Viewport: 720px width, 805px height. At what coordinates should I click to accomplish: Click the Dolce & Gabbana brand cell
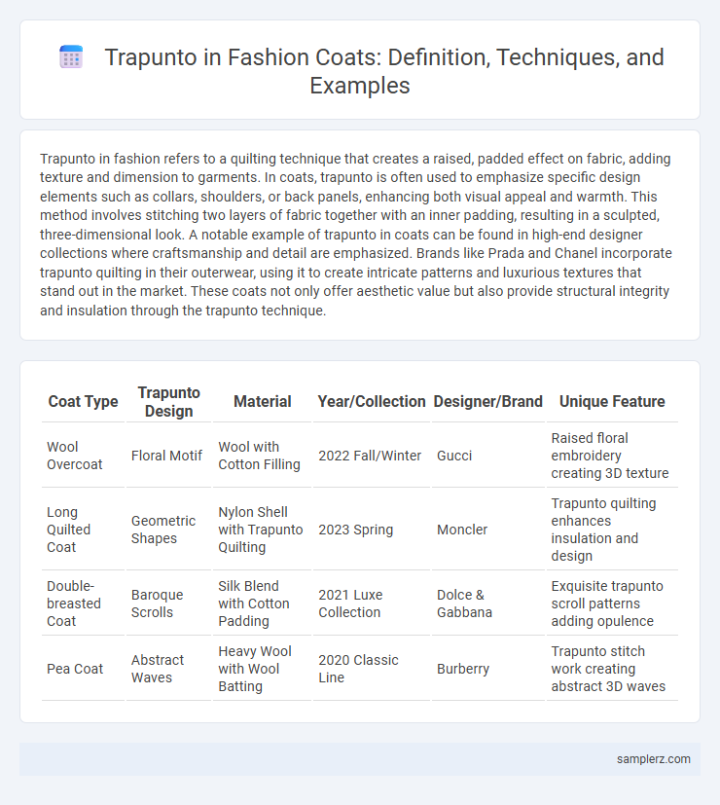488,604
